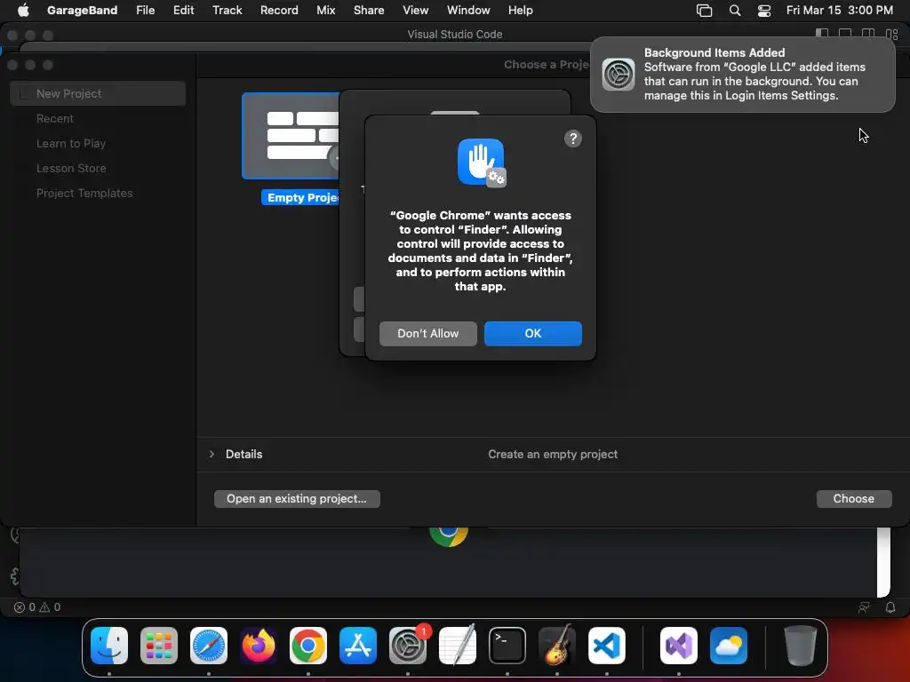Click the Background Items Added notification
The width and height of the screenshot is (910, 682).
pyautogui.click(x=742, y=75)
